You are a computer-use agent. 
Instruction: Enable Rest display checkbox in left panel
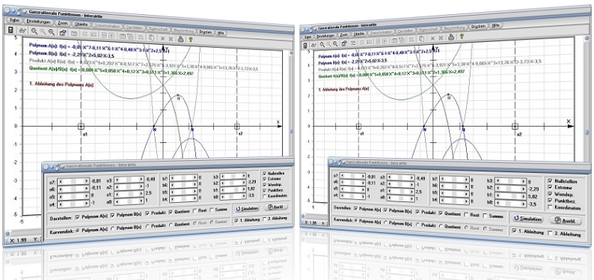[194, 210]
